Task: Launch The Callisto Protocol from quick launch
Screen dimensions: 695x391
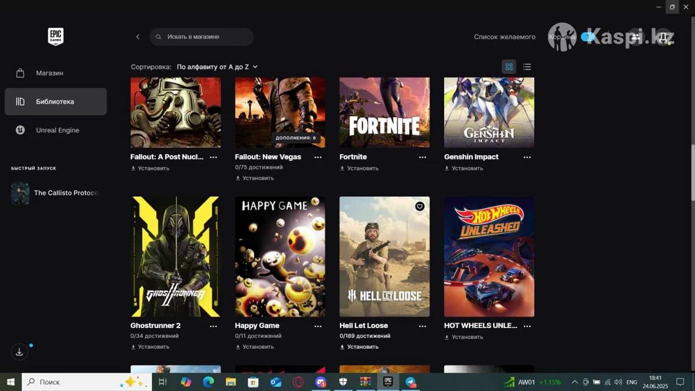Action: tap(56, 193)
